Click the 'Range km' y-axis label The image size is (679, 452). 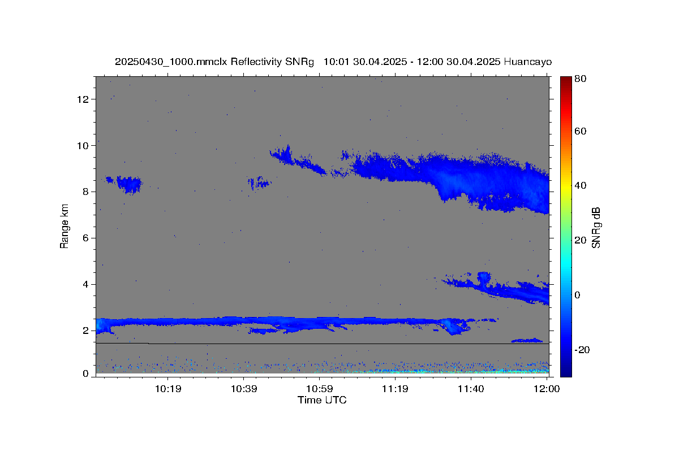point(65,226)
